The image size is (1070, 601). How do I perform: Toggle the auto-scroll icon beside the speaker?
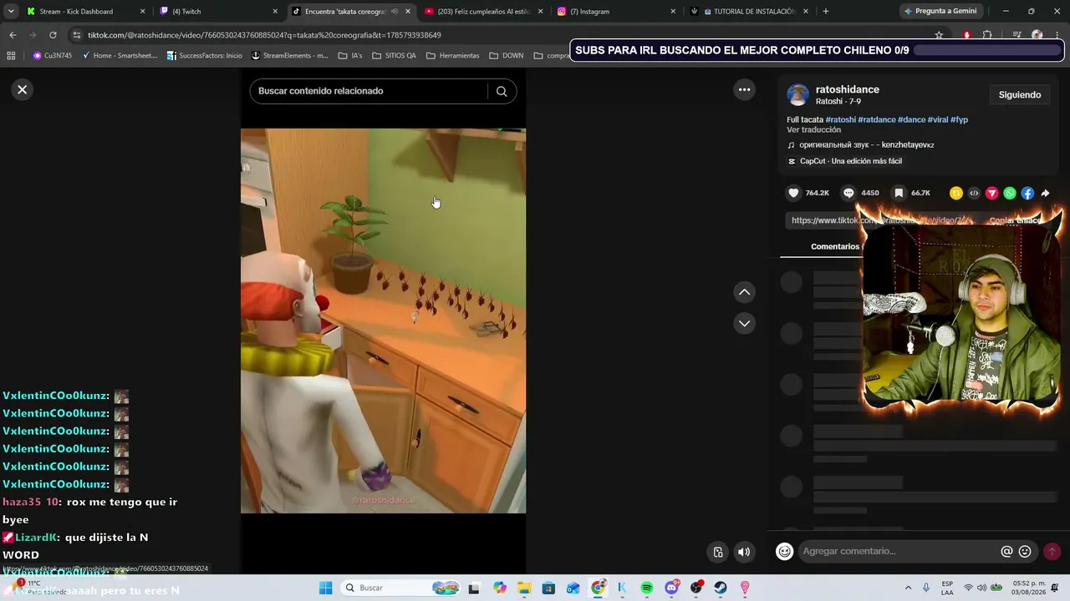tap(718, 552)
